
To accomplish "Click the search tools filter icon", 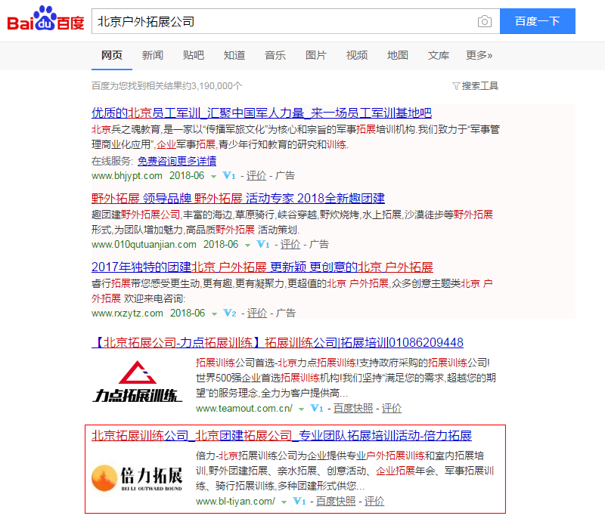I will pyautogui.click(x=456, y=86).
